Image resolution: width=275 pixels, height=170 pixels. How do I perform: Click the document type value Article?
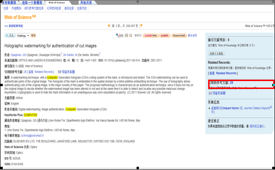click(x=20, y=98)
